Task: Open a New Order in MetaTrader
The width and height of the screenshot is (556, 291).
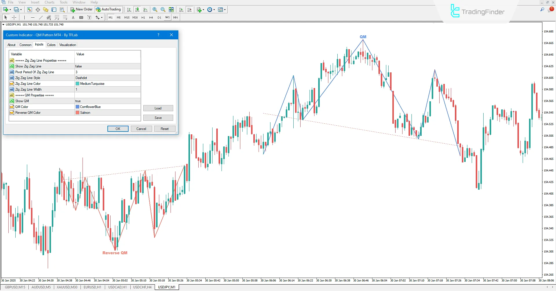Action: 81,9
